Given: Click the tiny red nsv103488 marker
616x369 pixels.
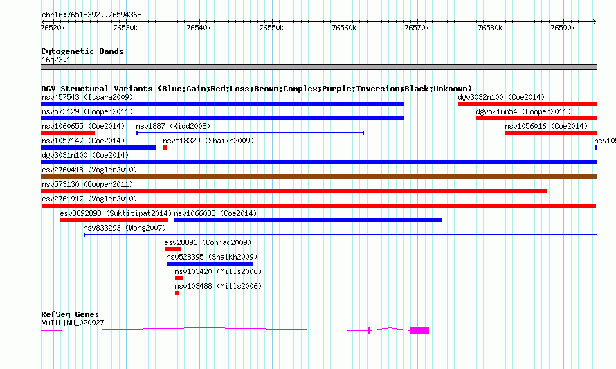Looking at the screenshot, I should coord(177,293).
